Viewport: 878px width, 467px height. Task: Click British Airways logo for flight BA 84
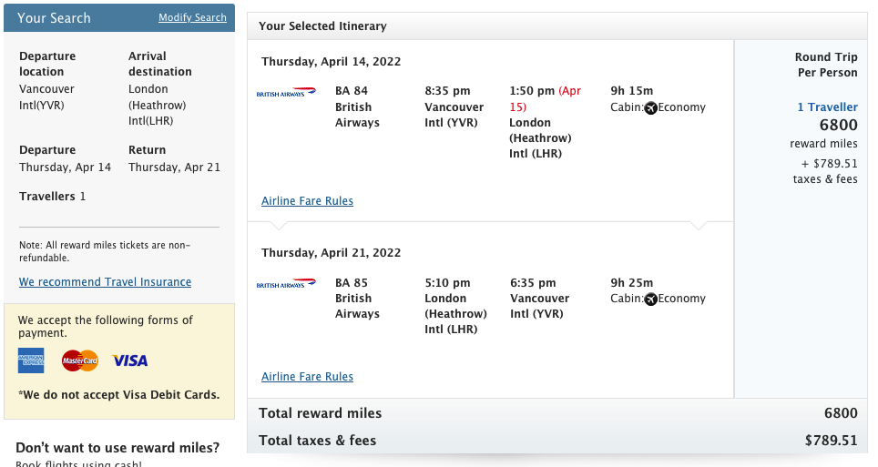[x=286, y=92]
